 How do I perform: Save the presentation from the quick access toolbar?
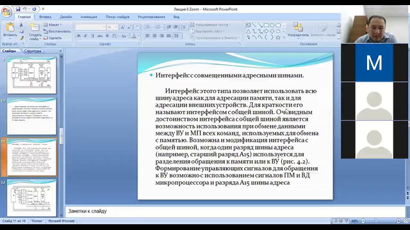[18, 9]
